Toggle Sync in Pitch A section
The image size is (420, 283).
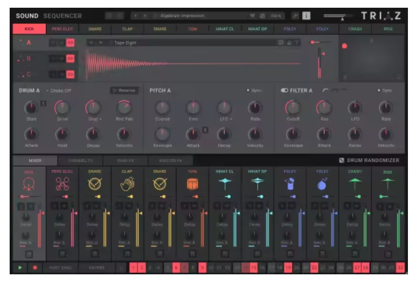[254, 90]
